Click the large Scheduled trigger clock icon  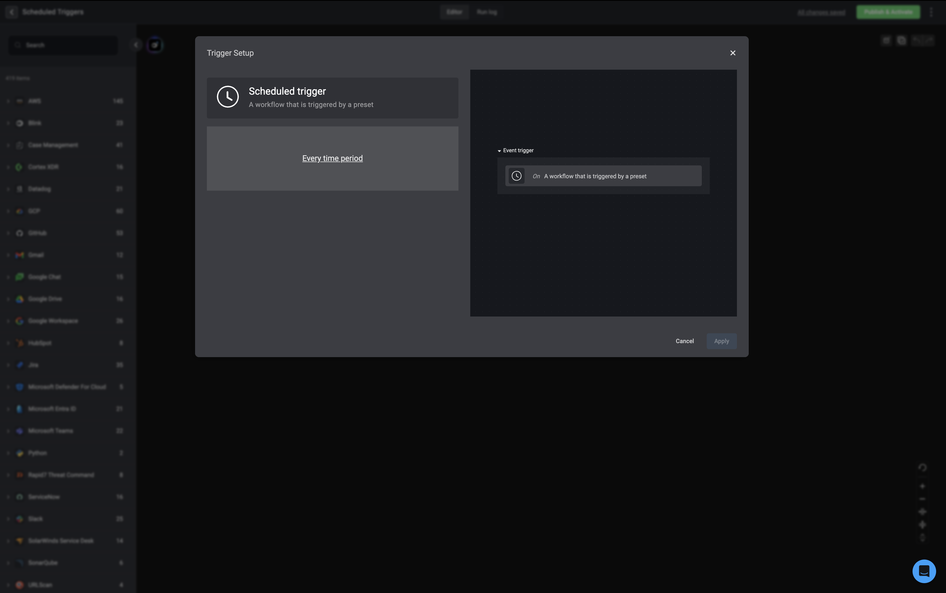(x=227, y=97)
